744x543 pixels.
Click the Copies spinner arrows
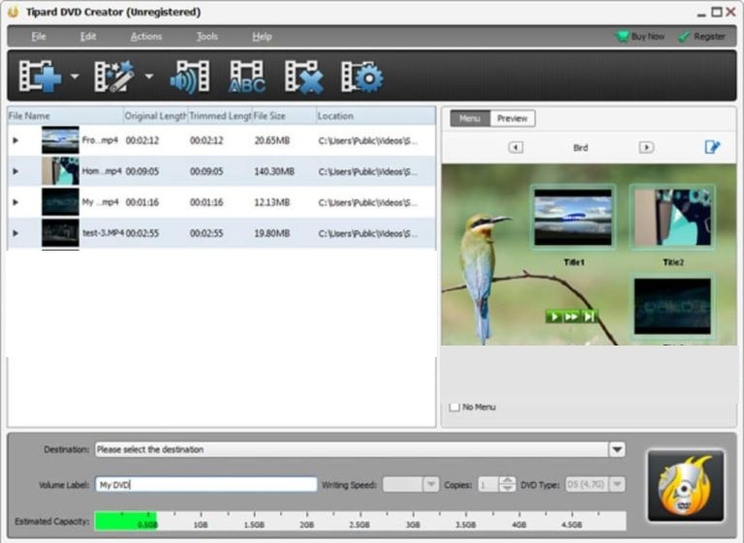coord(508,484)
